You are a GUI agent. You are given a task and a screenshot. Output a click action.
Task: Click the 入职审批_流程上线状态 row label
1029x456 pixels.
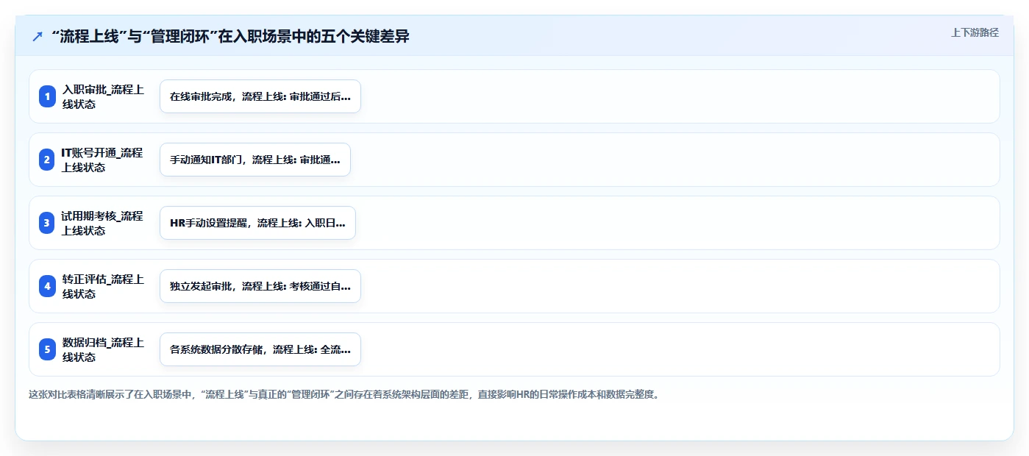[x=104, y=96]
